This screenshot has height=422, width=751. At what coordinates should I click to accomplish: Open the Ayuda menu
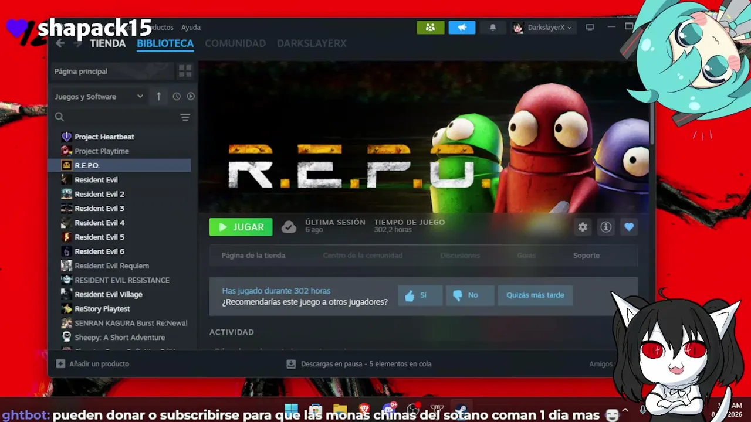coord(191,28)
